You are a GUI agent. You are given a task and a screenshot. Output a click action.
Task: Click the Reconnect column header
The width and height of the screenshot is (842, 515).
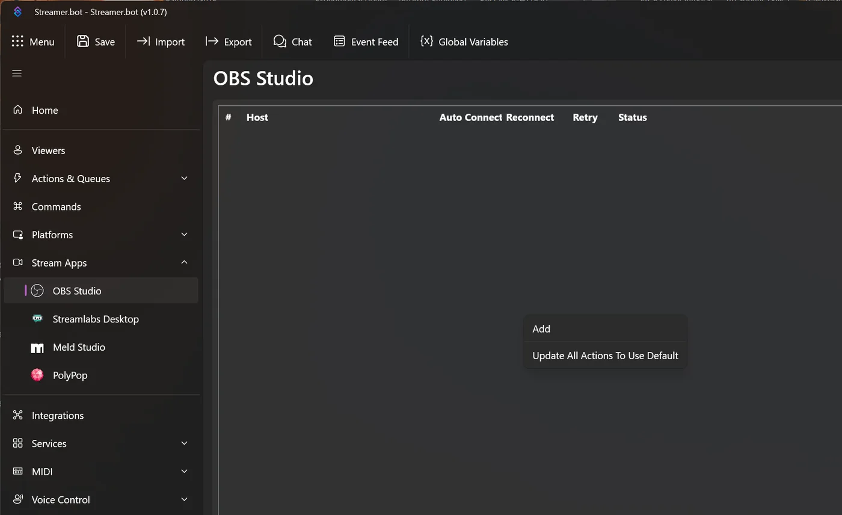click(x=530, y=117)
